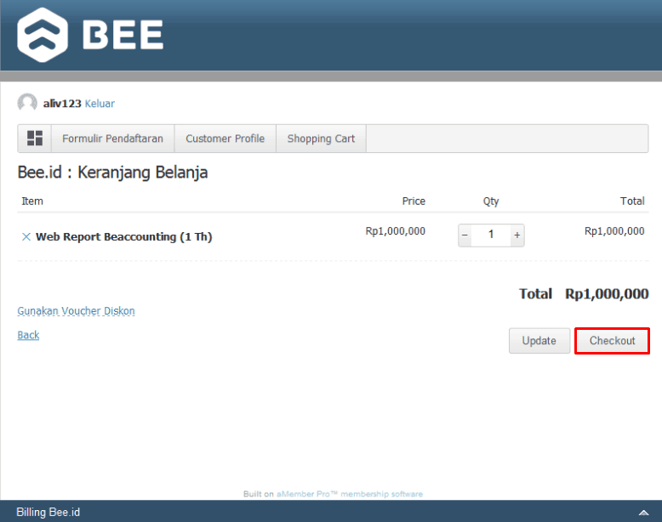
Task: Click the Keluar logout link
Action: pyautogui.click(x=100, y=104)
